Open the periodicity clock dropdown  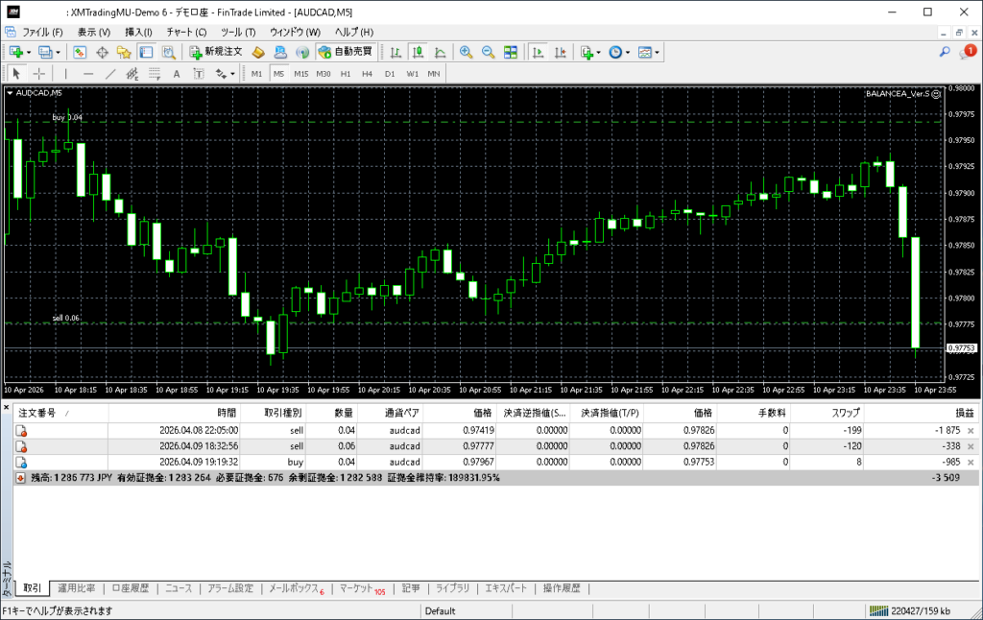[x=620, y=52]
